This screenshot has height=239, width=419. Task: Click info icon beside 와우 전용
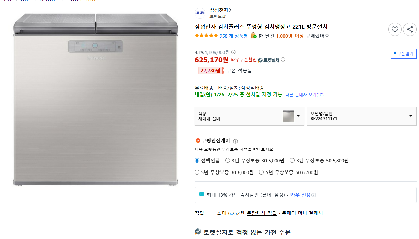pos(314,195)
